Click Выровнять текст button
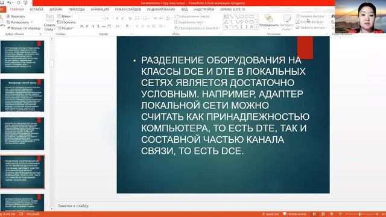Screen dimensions: 386x217 (190, 22)
